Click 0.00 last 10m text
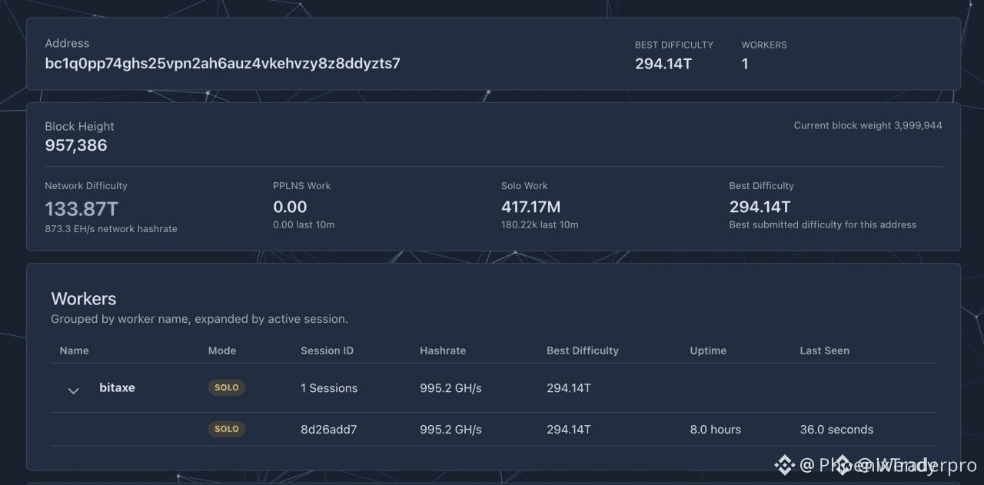Viewport: 984px width, 485px height. (x=304, y=225)
